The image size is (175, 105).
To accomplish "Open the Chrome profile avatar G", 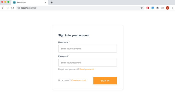I will click(x=167, y=8).
